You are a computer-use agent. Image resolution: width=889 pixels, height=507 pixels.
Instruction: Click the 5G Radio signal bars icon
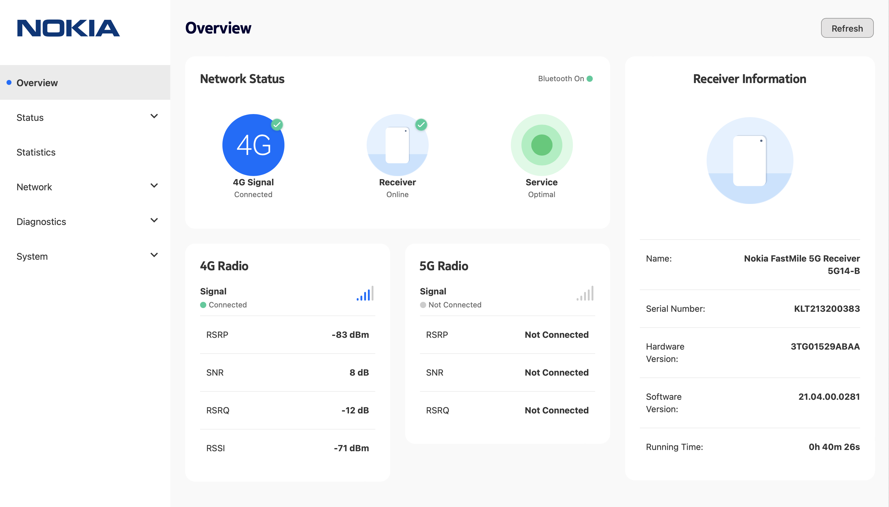point(585,293)
